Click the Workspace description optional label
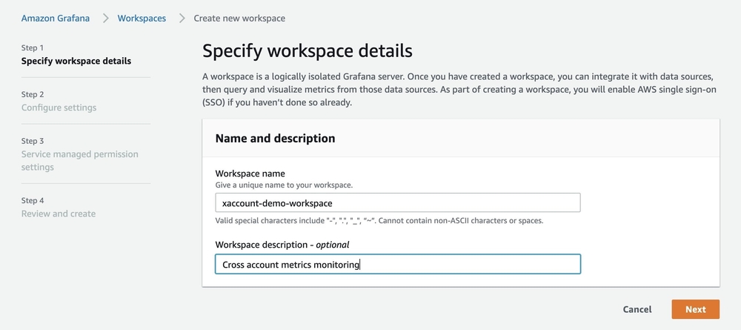 (282, 245)
